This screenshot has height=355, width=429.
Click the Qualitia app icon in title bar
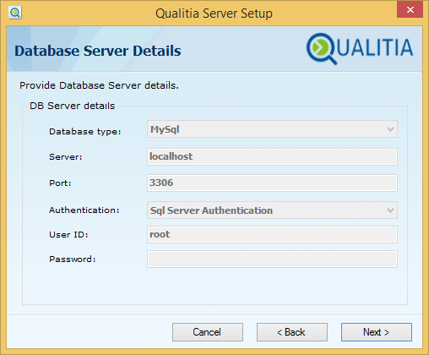click(x=14, y=13)
